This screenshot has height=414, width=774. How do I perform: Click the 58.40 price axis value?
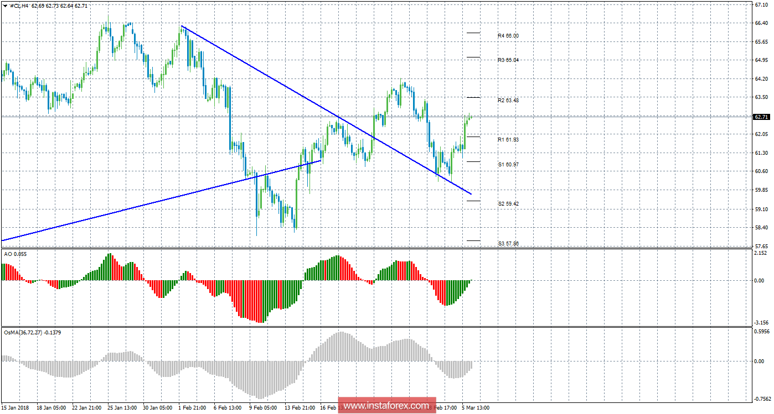(761, 227)
